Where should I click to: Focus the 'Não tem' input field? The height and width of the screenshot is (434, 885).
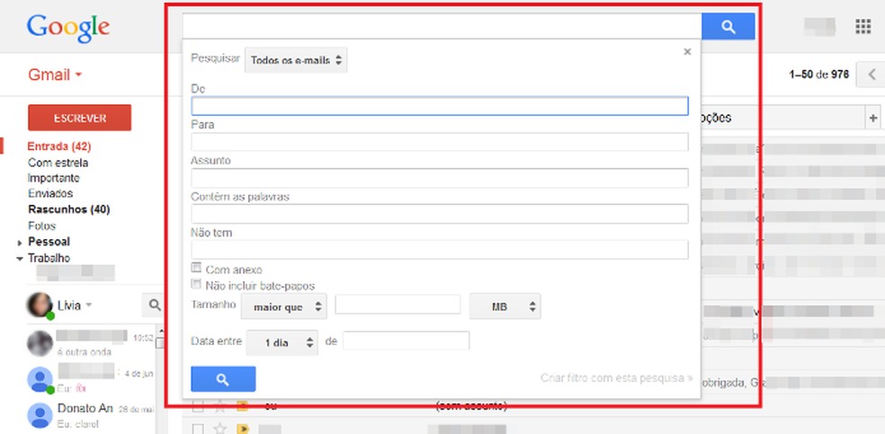click(x=439, y=250)
